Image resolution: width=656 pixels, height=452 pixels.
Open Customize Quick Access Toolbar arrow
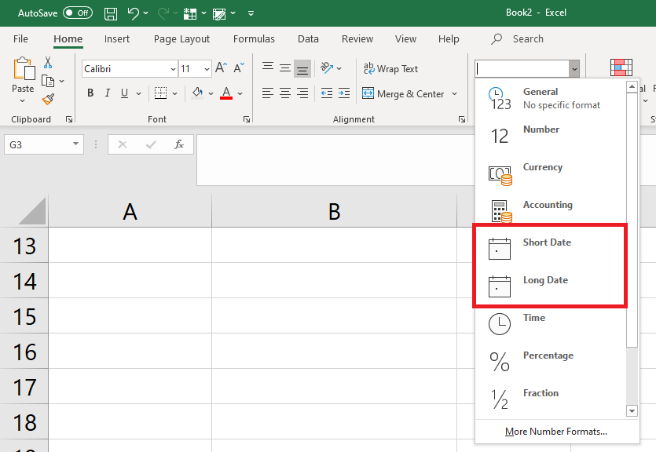click(x=251, y=13)
